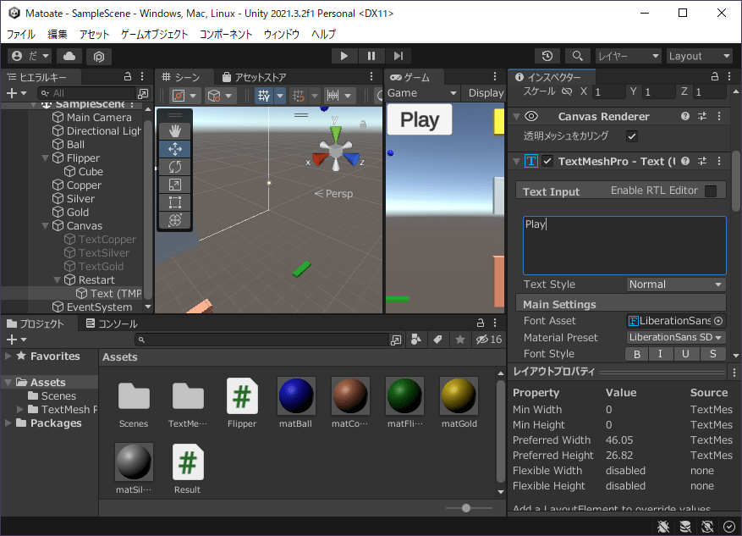Open the Layout dropdown
742x536 pixels.
tap(700, 56)
